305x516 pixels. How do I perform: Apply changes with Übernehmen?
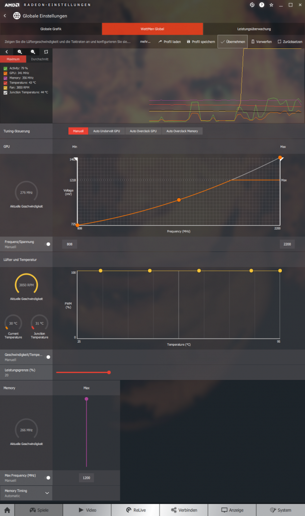(x=233, y=42)
